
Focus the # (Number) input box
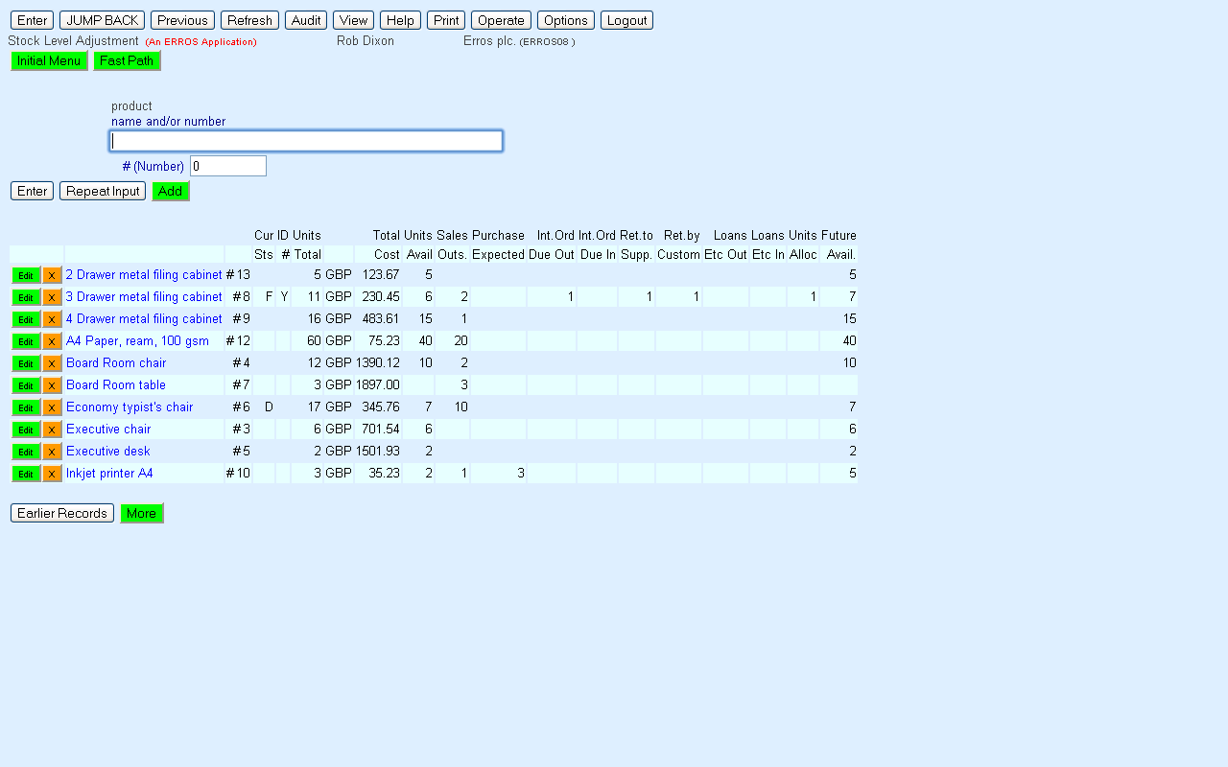[x=228, y=166]
